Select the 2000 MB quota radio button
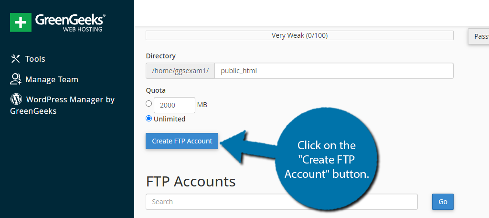Screen dimensions: 489x218 (149, 104)
